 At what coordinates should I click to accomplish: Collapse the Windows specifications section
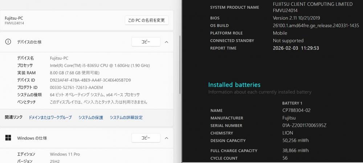167,138
